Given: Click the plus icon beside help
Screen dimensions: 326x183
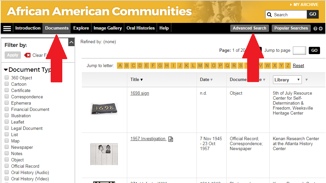Looking at the screenshot, I should coord(321,29).
